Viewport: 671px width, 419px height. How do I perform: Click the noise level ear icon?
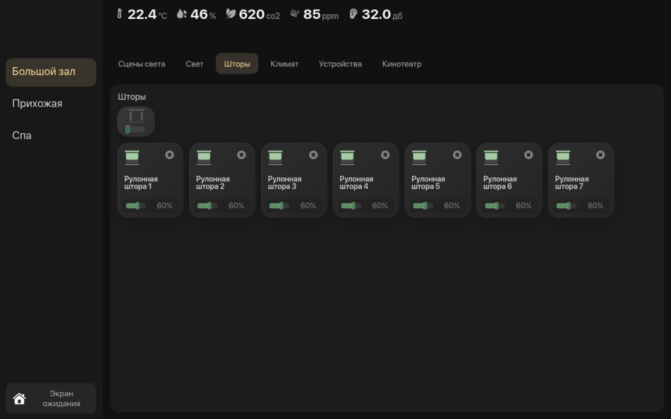pos(353,14)
